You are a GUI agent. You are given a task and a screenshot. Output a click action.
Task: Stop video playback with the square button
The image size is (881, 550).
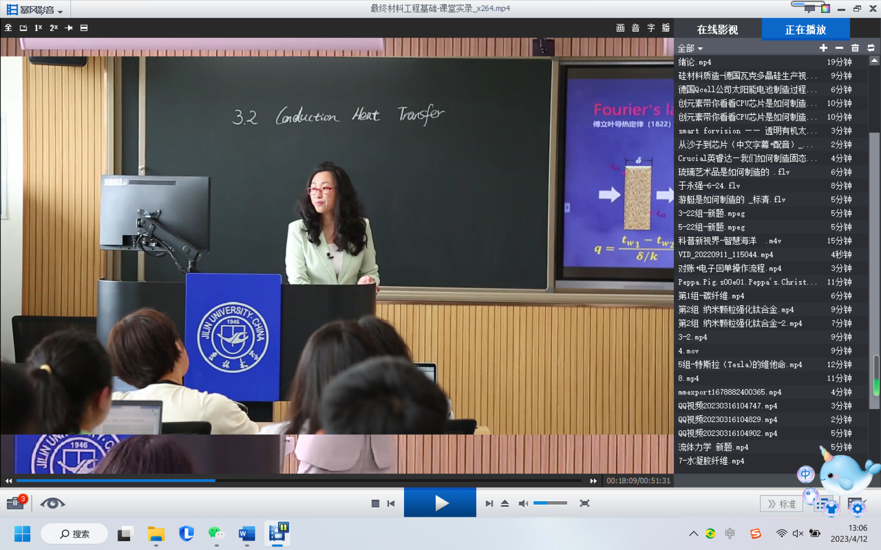tap(375, 503)
